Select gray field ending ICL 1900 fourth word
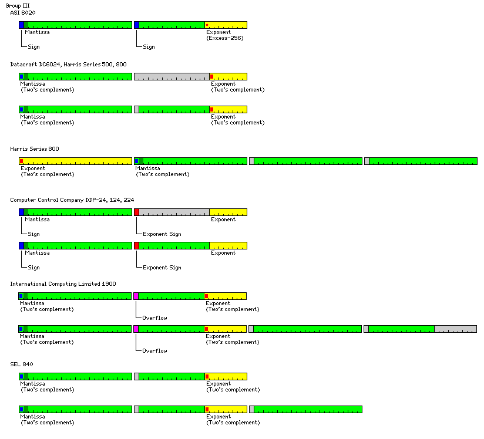 (x=456, y=329)
